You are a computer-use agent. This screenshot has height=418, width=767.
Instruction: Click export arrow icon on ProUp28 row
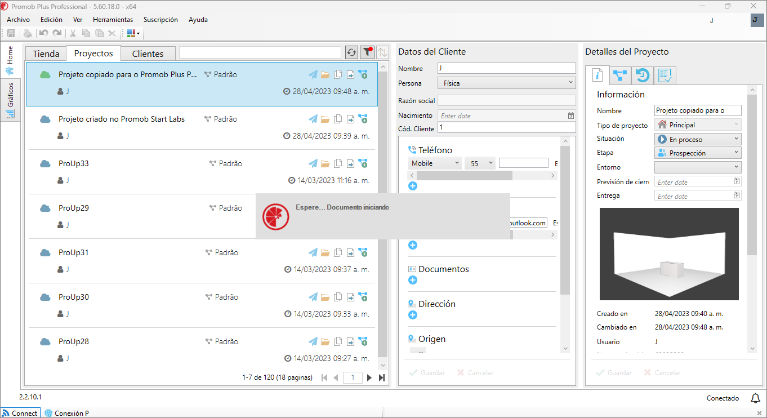tap(350, 342)
